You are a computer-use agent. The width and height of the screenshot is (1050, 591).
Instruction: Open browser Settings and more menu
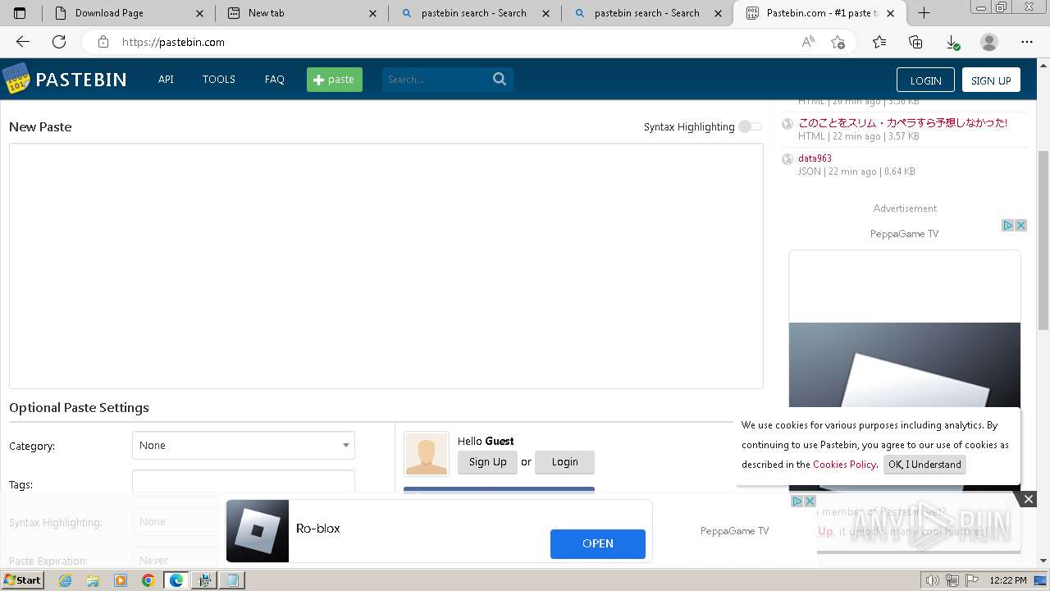pyautogui.click(x=1027, y=42)
